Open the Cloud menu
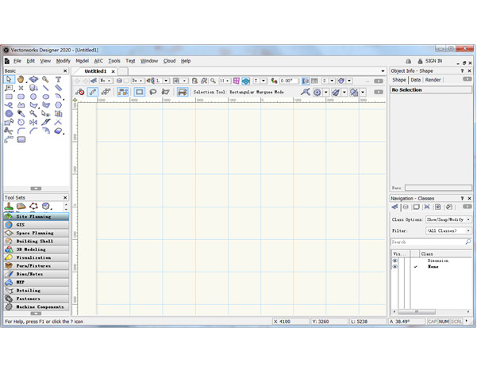The height and width of the screenshot is (369, 477). click(169, 61)
